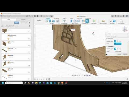Select the Press Pull tool in the MODIFICAR group
Image resolution: width=129 pixels, height=97 pixels.
(71, 21)
